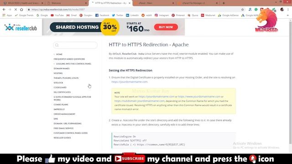This screenshot has width=292, height=164.
Task: Open a new browser tab with plus
Action: 224,3
